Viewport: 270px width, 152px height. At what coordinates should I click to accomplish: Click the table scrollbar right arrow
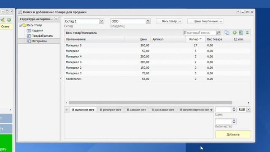[248, 103]
